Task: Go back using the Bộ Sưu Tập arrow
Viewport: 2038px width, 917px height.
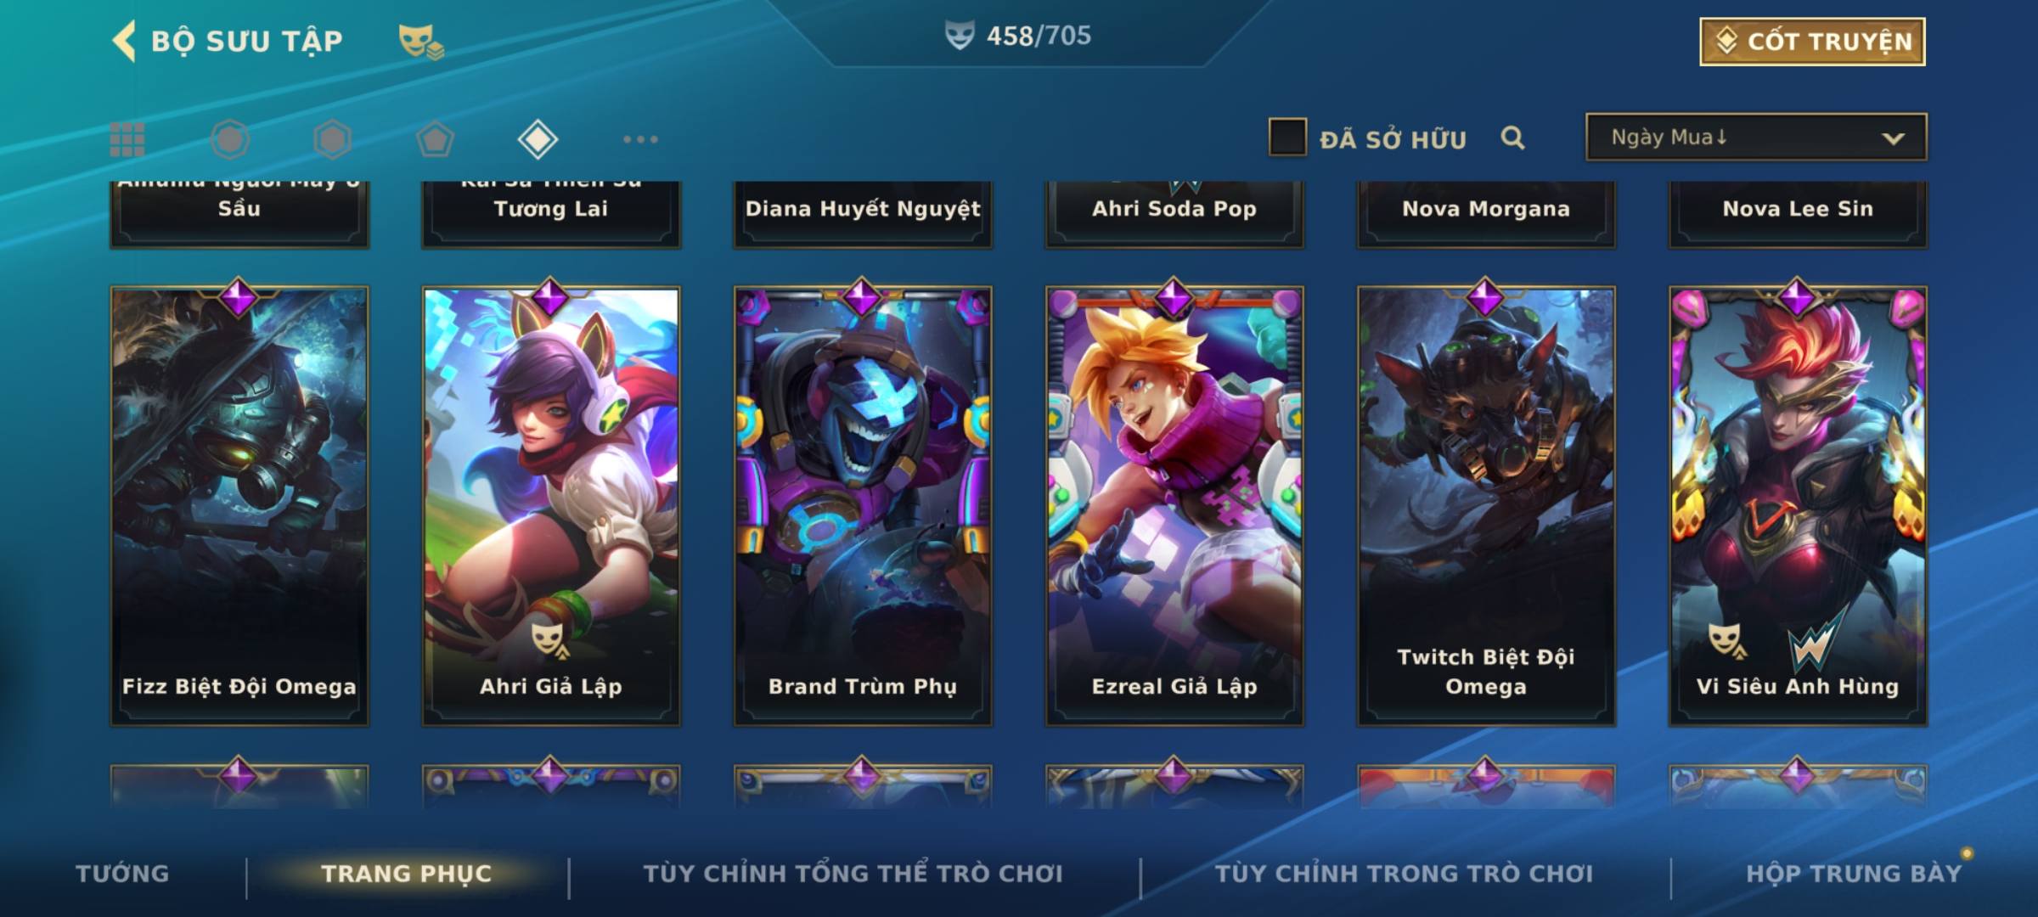Action: click(x=124, y=41)
